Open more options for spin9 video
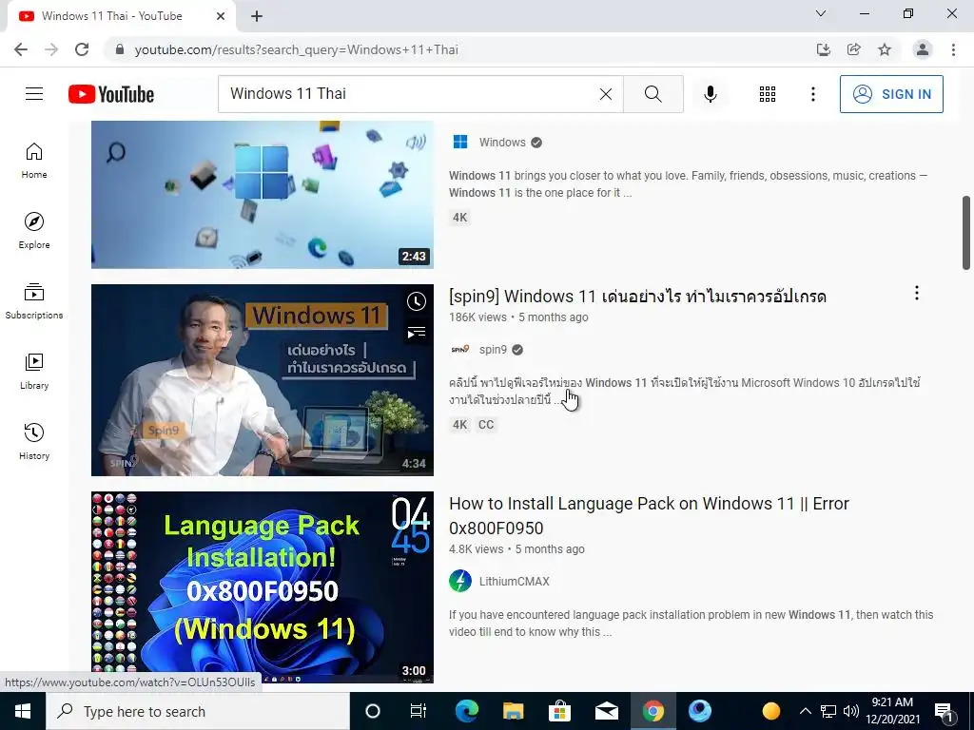The image size is (974, 730). tap(916, 293)
